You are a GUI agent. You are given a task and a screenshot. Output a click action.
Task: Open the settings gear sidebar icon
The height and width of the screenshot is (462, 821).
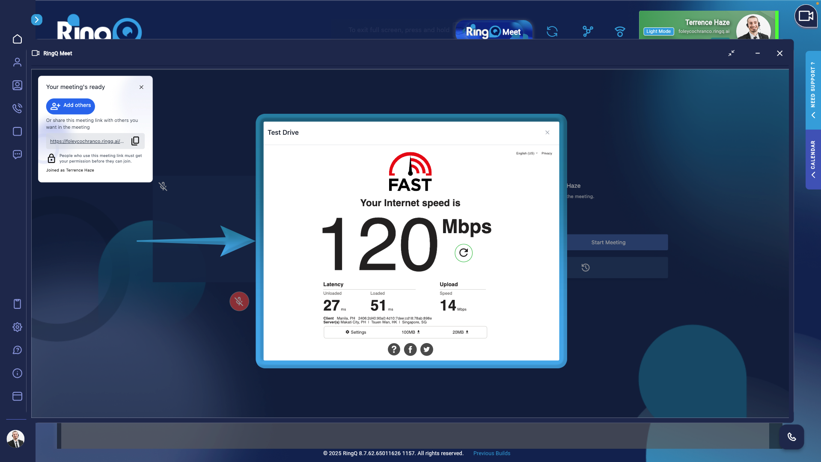point(17,327)
